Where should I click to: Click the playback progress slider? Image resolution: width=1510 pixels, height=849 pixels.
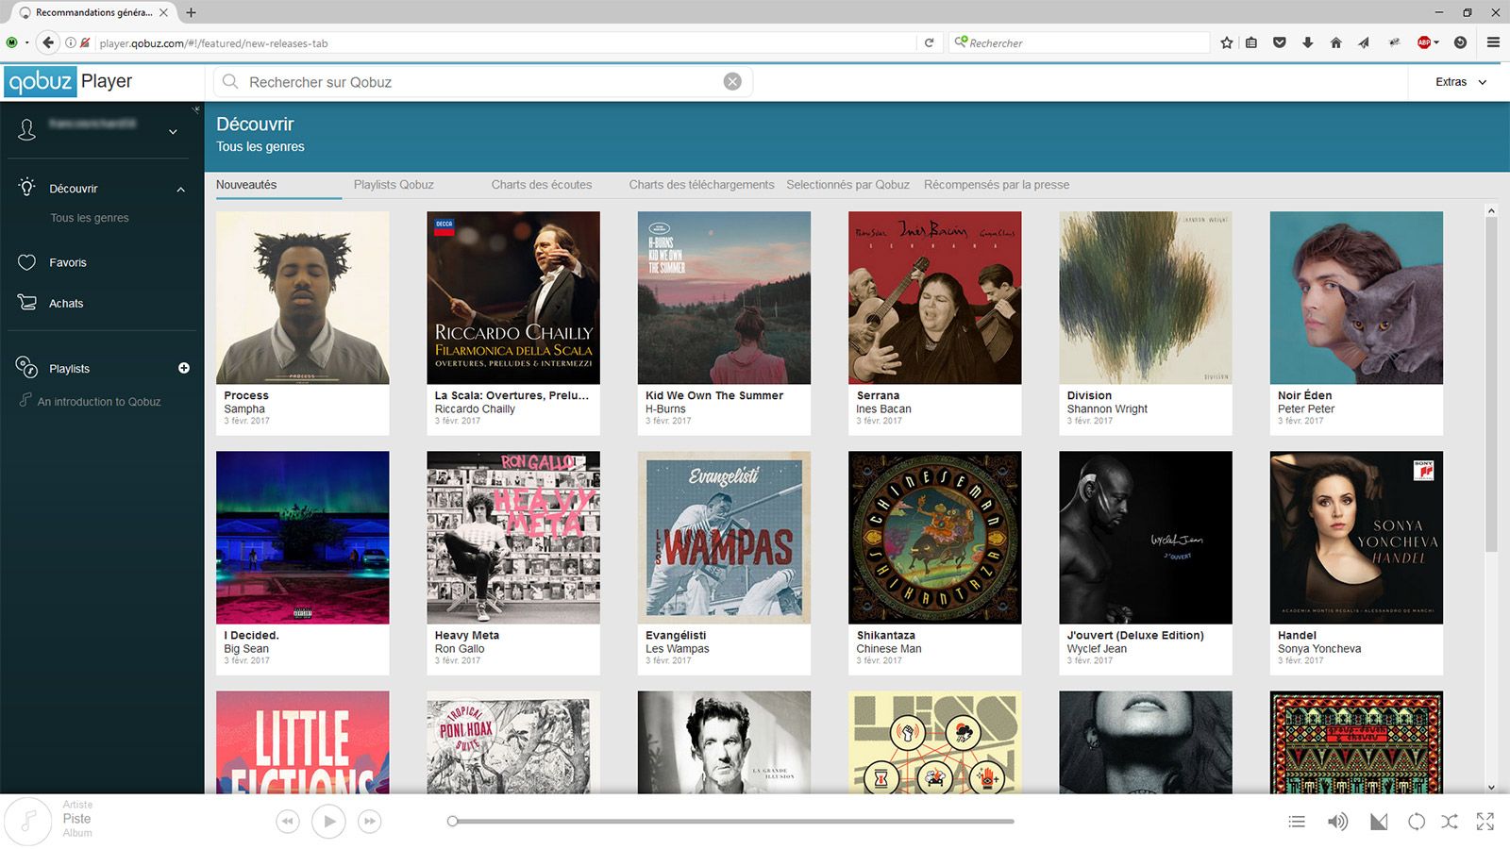[x=731, y=822]
